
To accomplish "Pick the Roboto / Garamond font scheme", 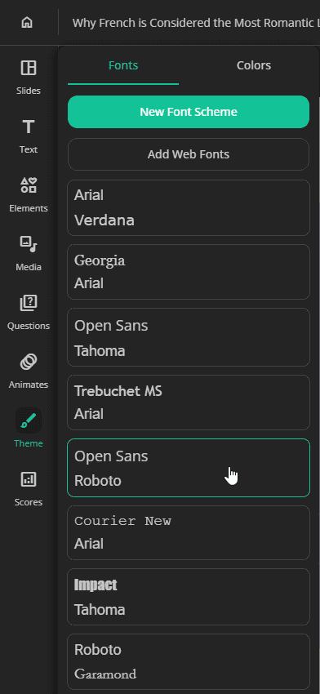I will point(189,661).
